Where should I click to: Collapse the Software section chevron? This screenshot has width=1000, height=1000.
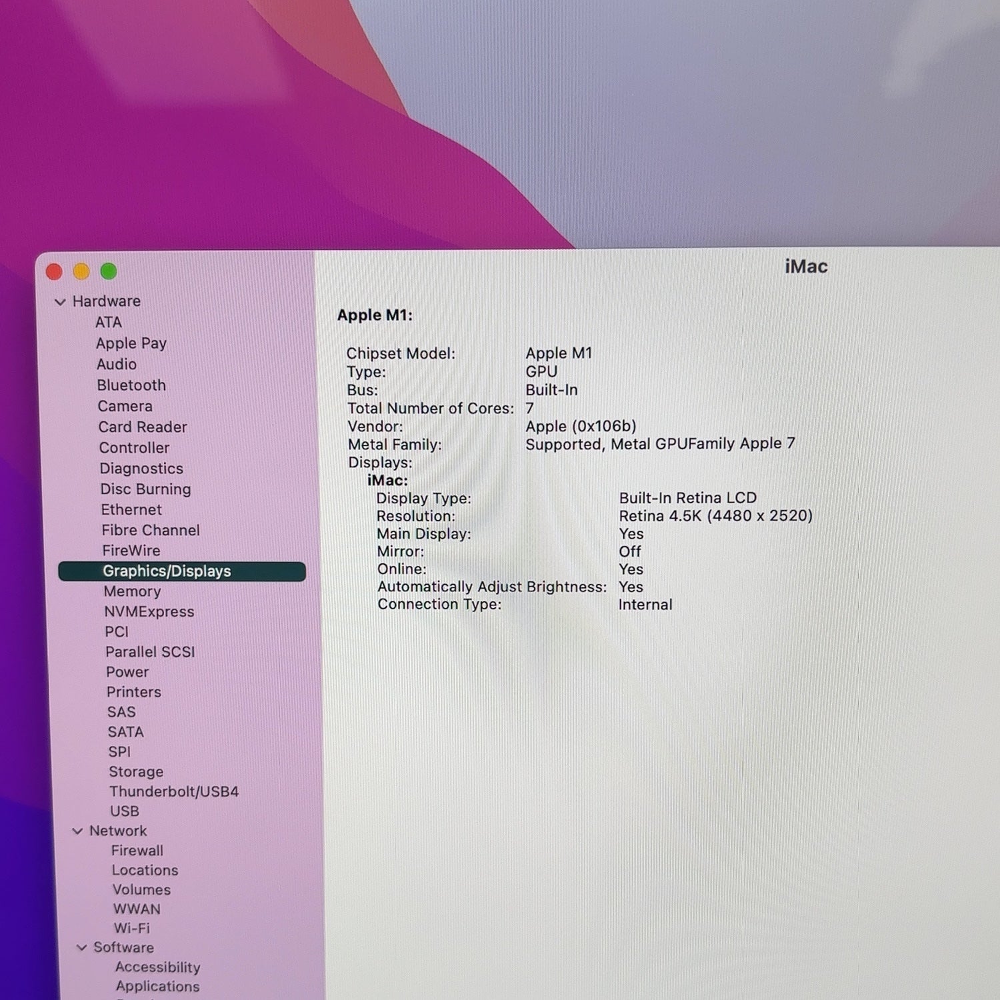point(81,947)
